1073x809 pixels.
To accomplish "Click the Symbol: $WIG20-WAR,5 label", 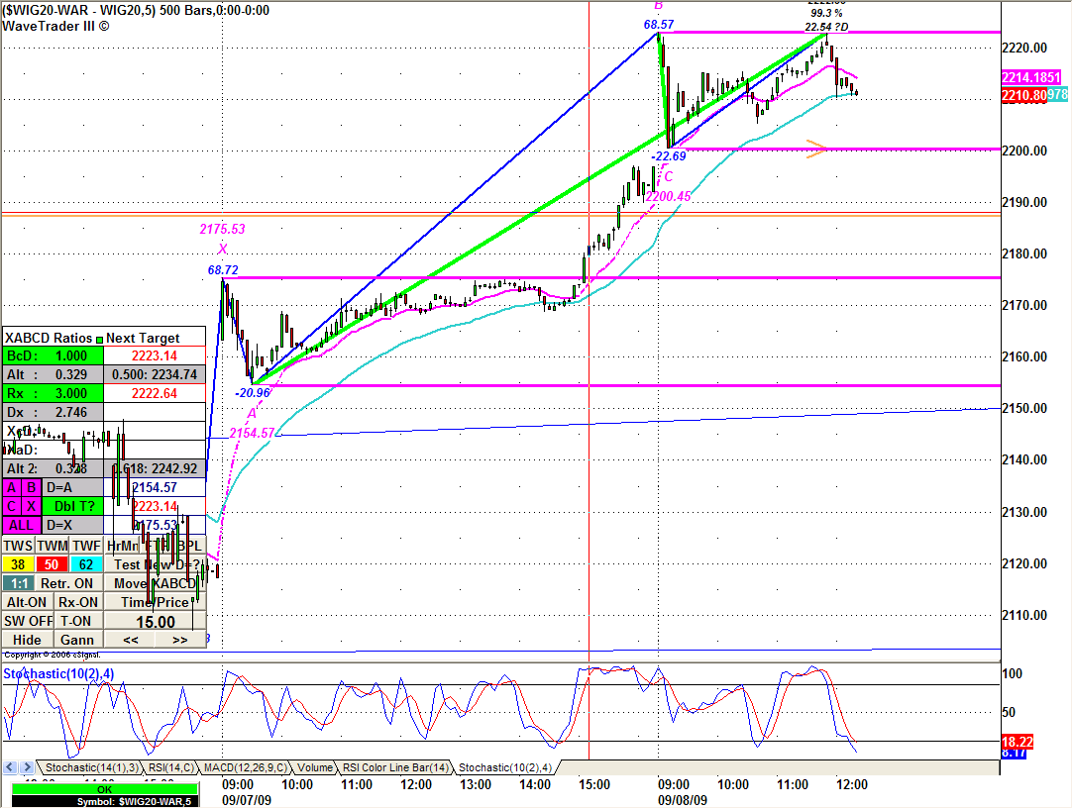I will click(x=134, y=801).
